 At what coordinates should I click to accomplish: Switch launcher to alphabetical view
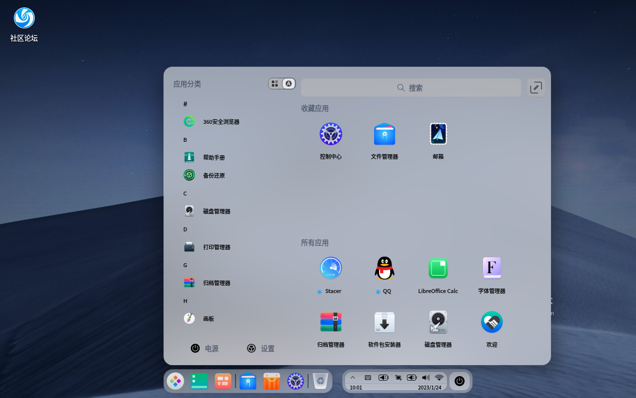pyautogui.click(x=289, y=84)
